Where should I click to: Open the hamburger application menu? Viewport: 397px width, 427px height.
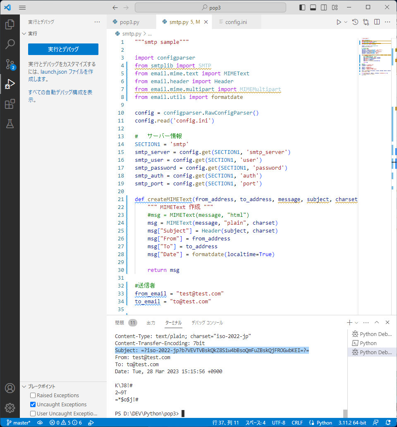[22, 7]
